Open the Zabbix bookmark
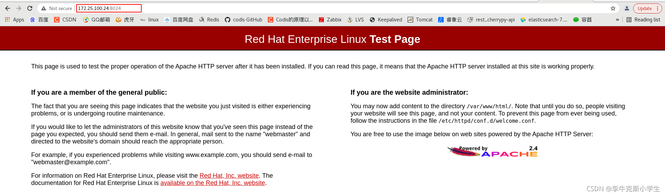The image size is (665, 195). pyautogui.click(x=330, y=20)
